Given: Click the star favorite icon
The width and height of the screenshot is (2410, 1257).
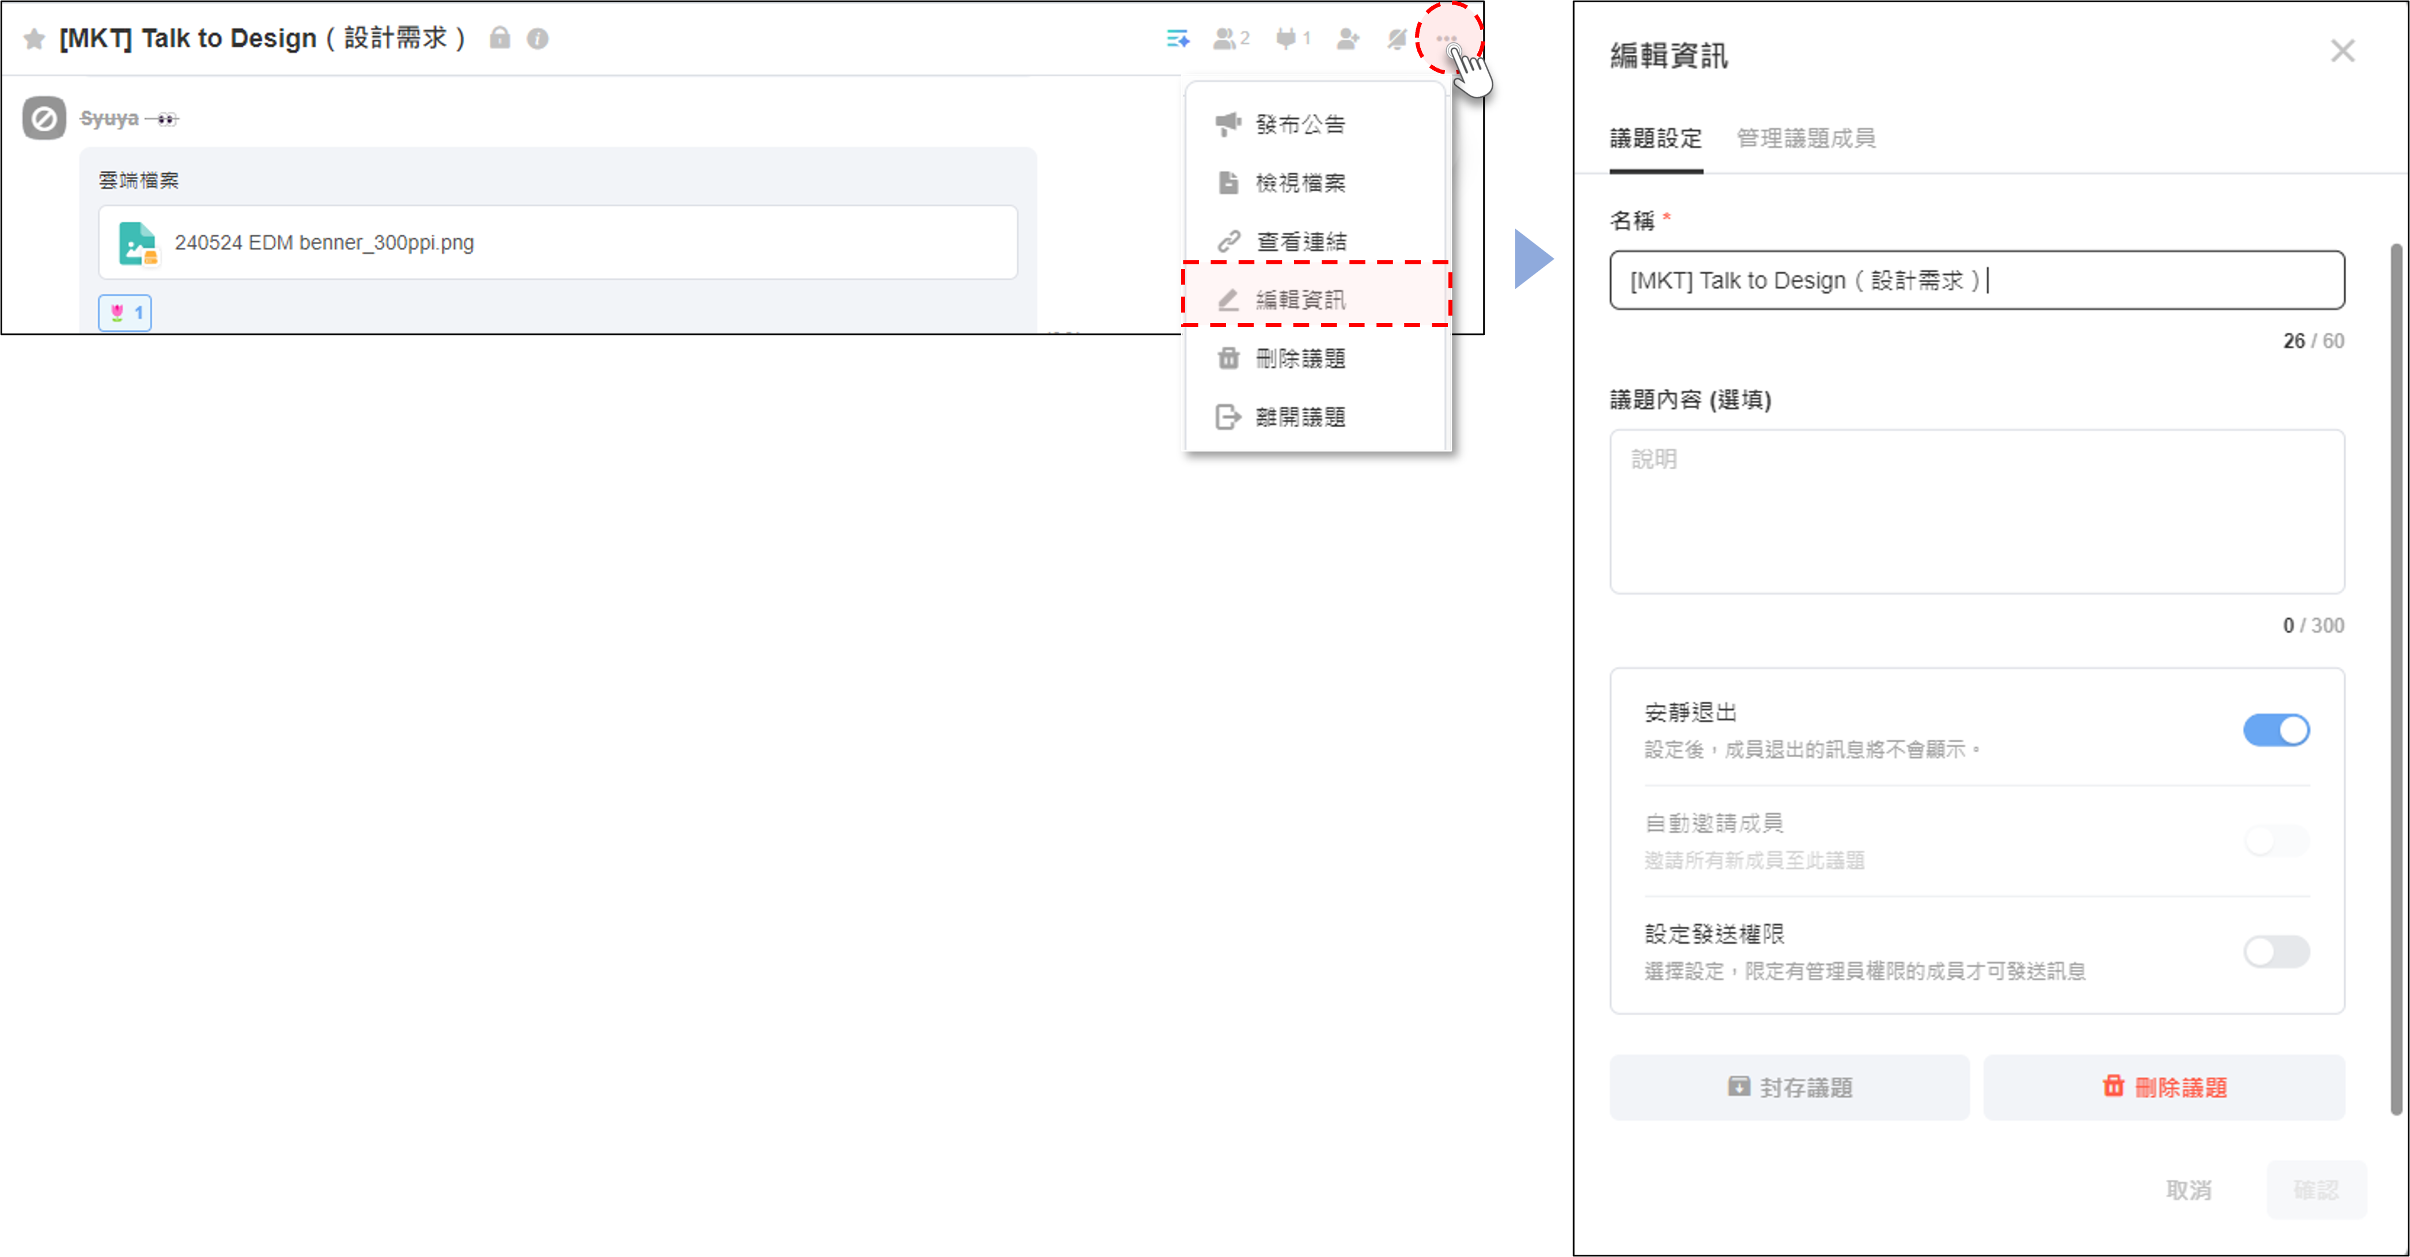Looking at the screenshot, I should click(x=35, y=39).
